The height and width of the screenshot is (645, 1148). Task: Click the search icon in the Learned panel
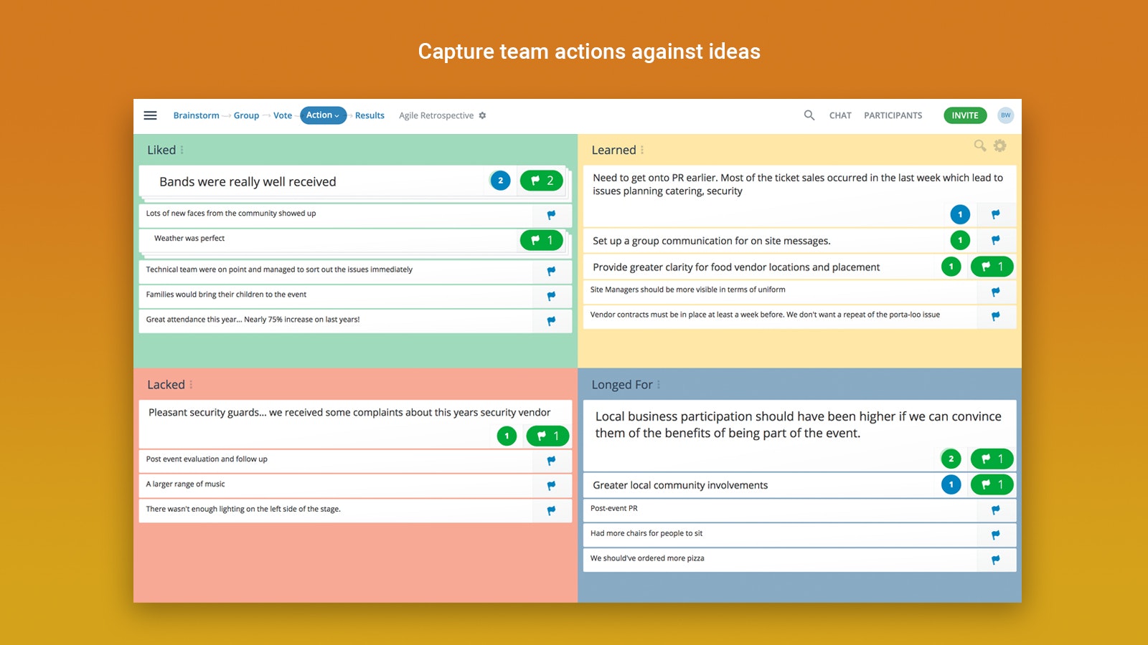pos(980,145)
